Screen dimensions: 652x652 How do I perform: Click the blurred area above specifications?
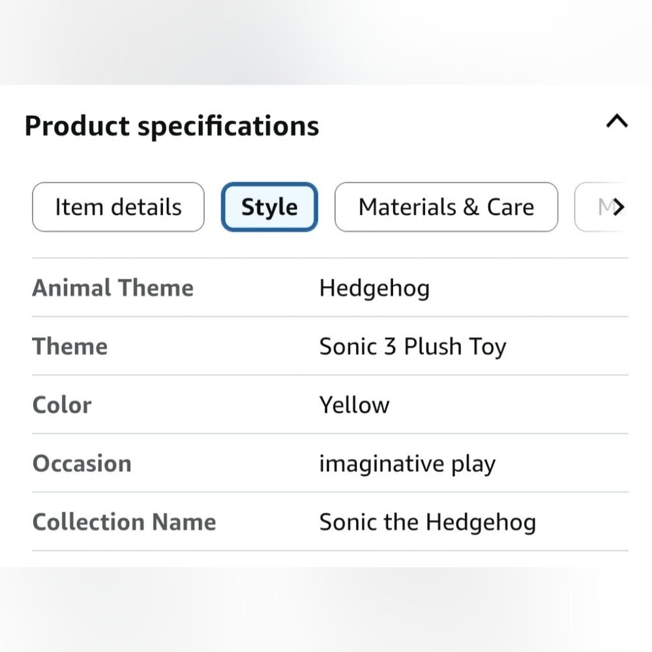pyautogui.click(x=326, y=42)
